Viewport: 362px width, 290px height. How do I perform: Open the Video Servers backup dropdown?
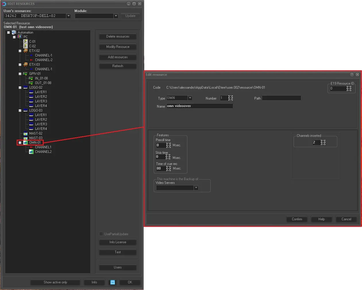tap(196, 188)
